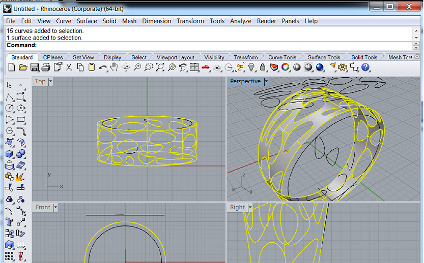
Task: Click the Zoom Extents icon
Action: [160, 67]
